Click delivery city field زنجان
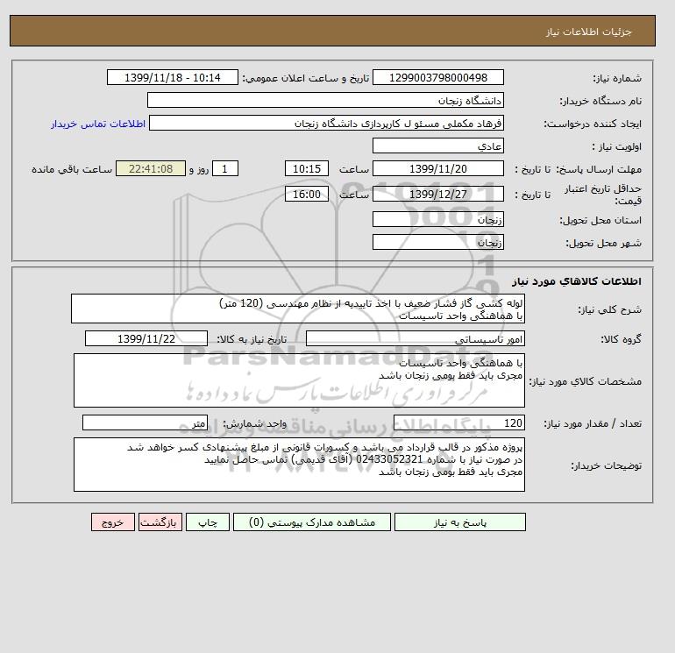This screenshot has width=675, height=653. tap(437, 242)
